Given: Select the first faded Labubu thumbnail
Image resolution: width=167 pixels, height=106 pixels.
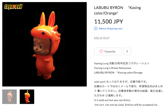Looking at the screenshot, I should 9,97.
